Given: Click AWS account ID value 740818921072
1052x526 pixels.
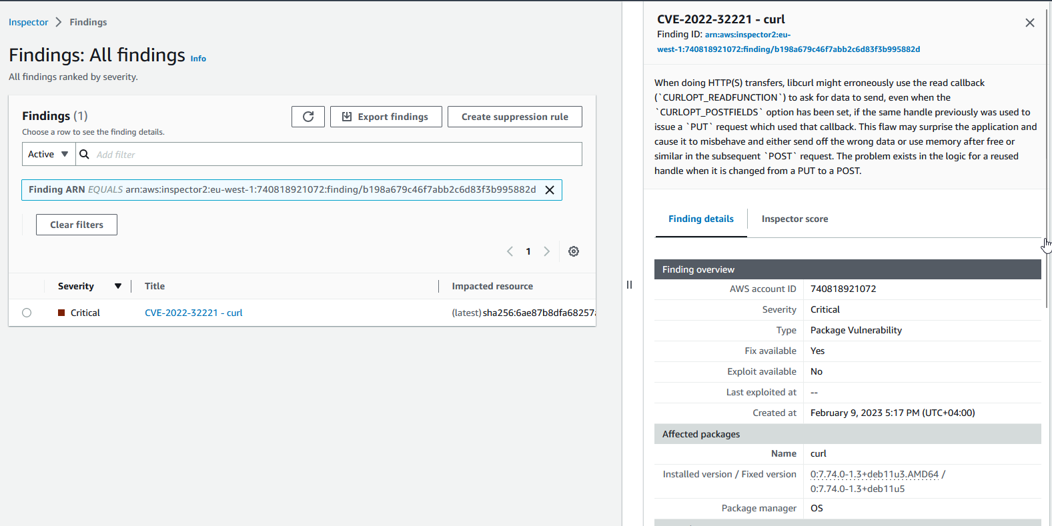Looking at the screenshot, I should pos(843,289).
